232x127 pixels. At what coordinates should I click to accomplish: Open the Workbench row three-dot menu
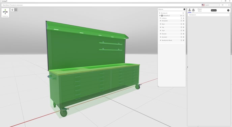tap(183, 13)
